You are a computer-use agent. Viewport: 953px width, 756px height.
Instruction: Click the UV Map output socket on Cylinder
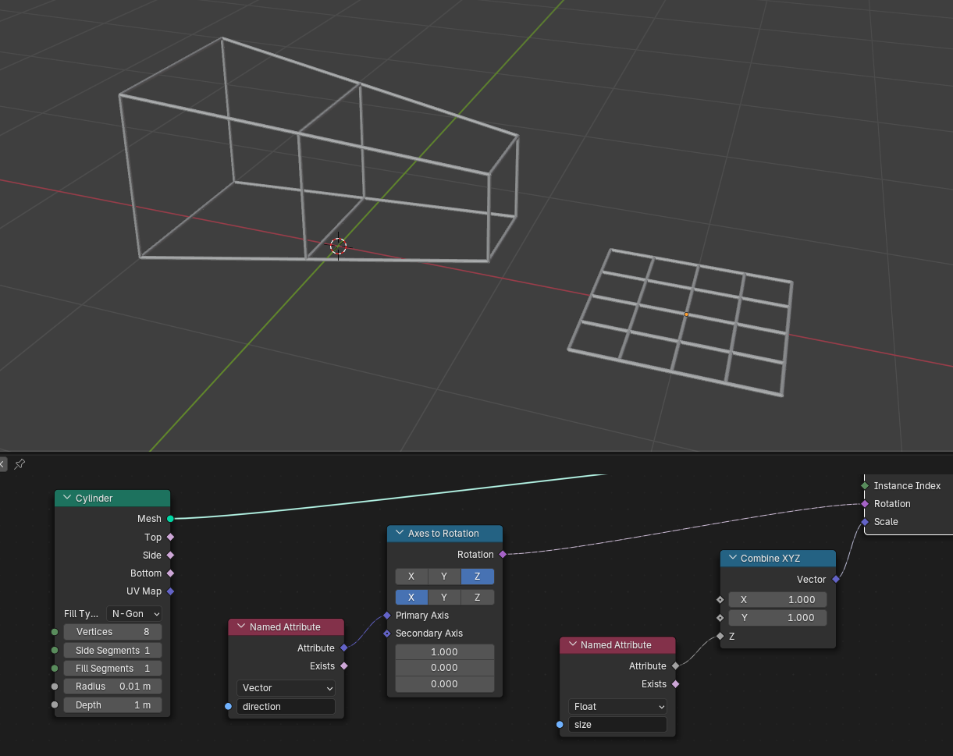pyautogui.click(x=170, y=591)
